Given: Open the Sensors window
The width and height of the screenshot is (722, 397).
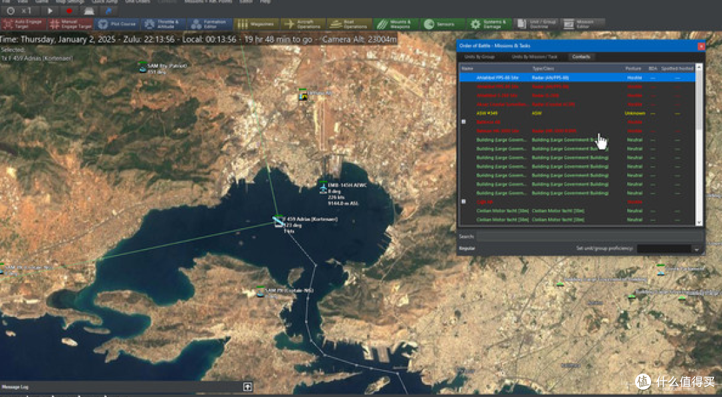Looking at the screenshot, I should point(443,24).
